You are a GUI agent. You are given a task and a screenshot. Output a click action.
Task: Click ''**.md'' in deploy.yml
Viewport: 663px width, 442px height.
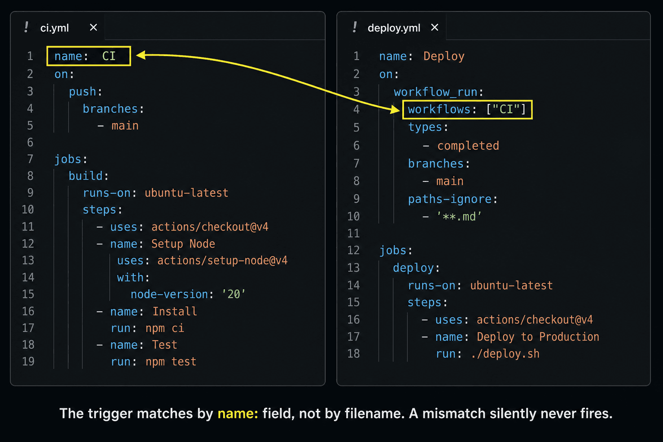tap(459, 216)
